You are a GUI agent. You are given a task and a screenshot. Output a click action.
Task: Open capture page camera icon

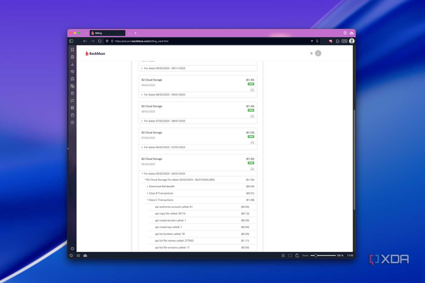click(283, 255)
